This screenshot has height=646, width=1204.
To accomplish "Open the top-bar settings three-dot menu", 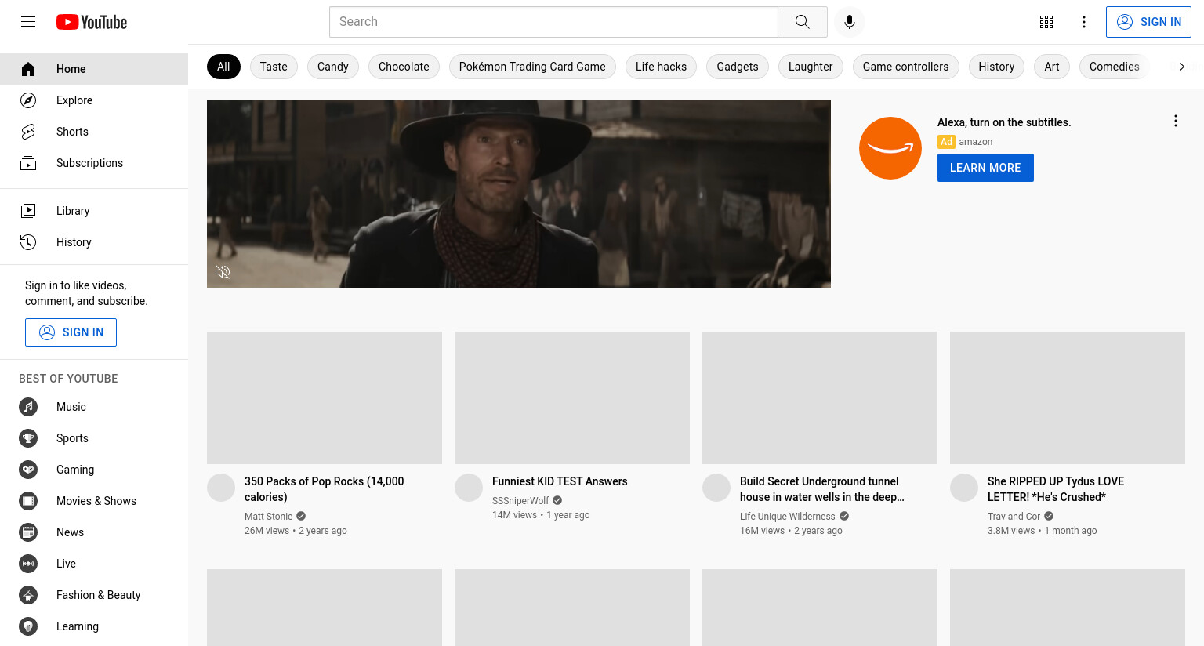I will pos(1084,22).
